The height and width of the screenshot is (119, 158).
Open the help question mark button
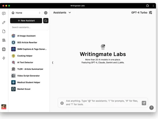151,108
